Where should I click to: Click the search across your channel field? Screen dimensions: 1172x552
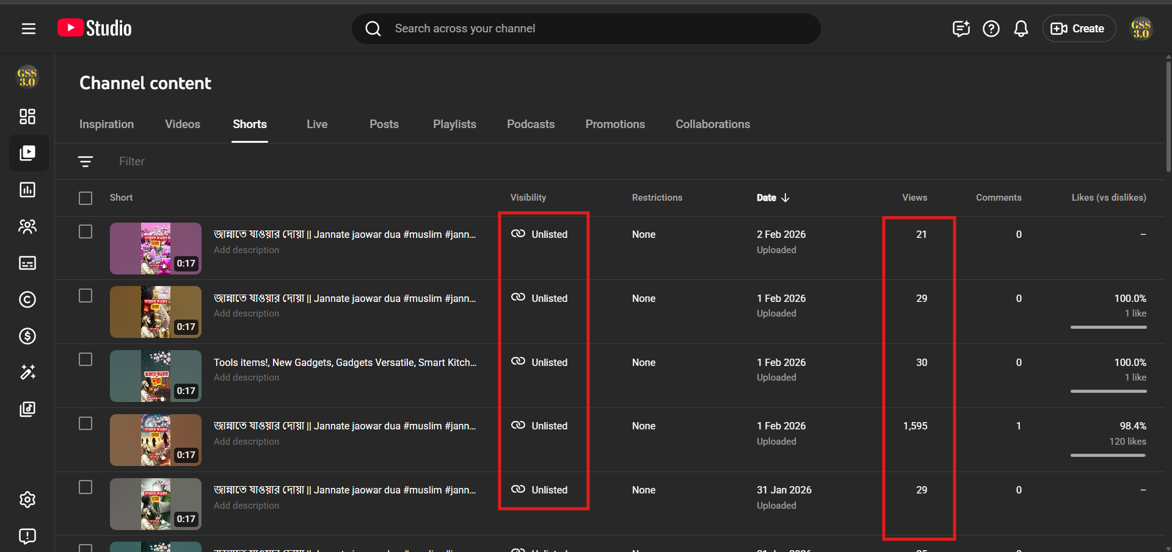[586, 29]
